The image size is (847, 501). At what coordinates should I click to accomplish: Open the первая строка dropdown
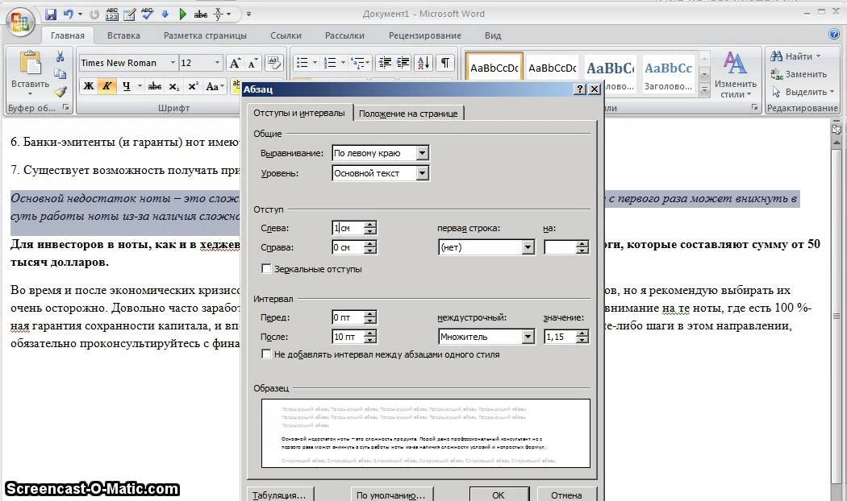click(528, 247)
